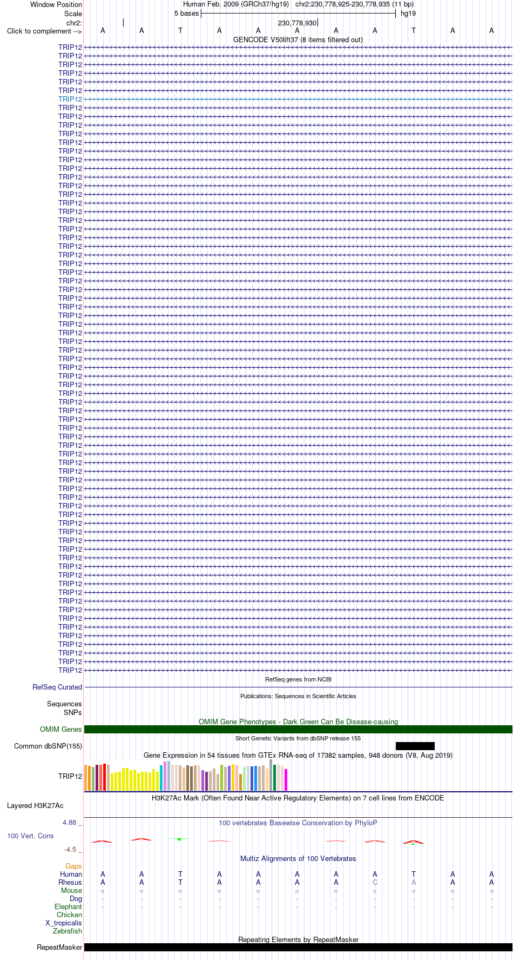513x960 pixels.
Task: Click the 'Click to complement -->' label
Action: click(44, 31)
